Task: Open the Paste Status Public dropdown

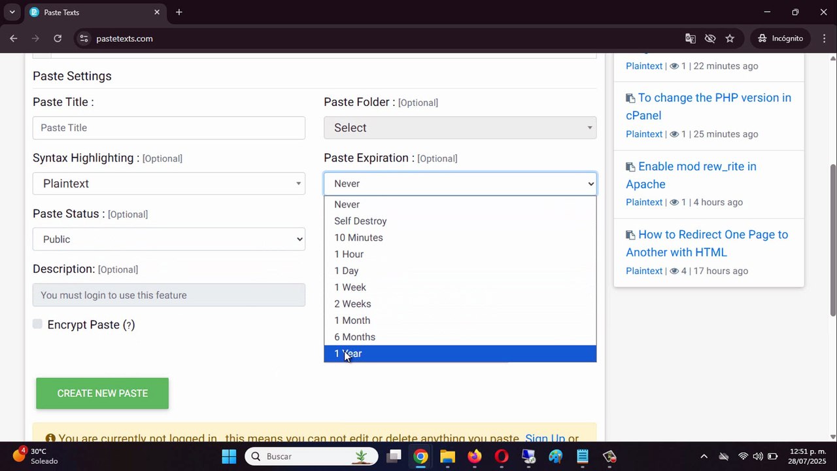Action: (169, 239)
